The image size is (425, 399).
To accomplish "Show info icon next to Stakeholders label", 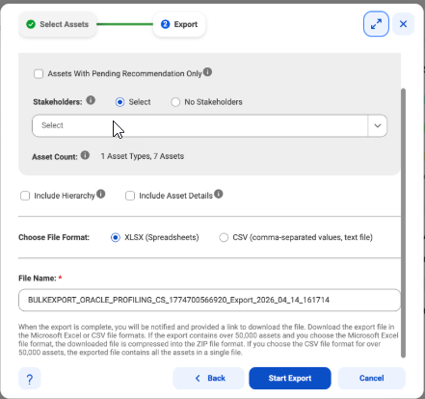I will click(x=91, y=100).
